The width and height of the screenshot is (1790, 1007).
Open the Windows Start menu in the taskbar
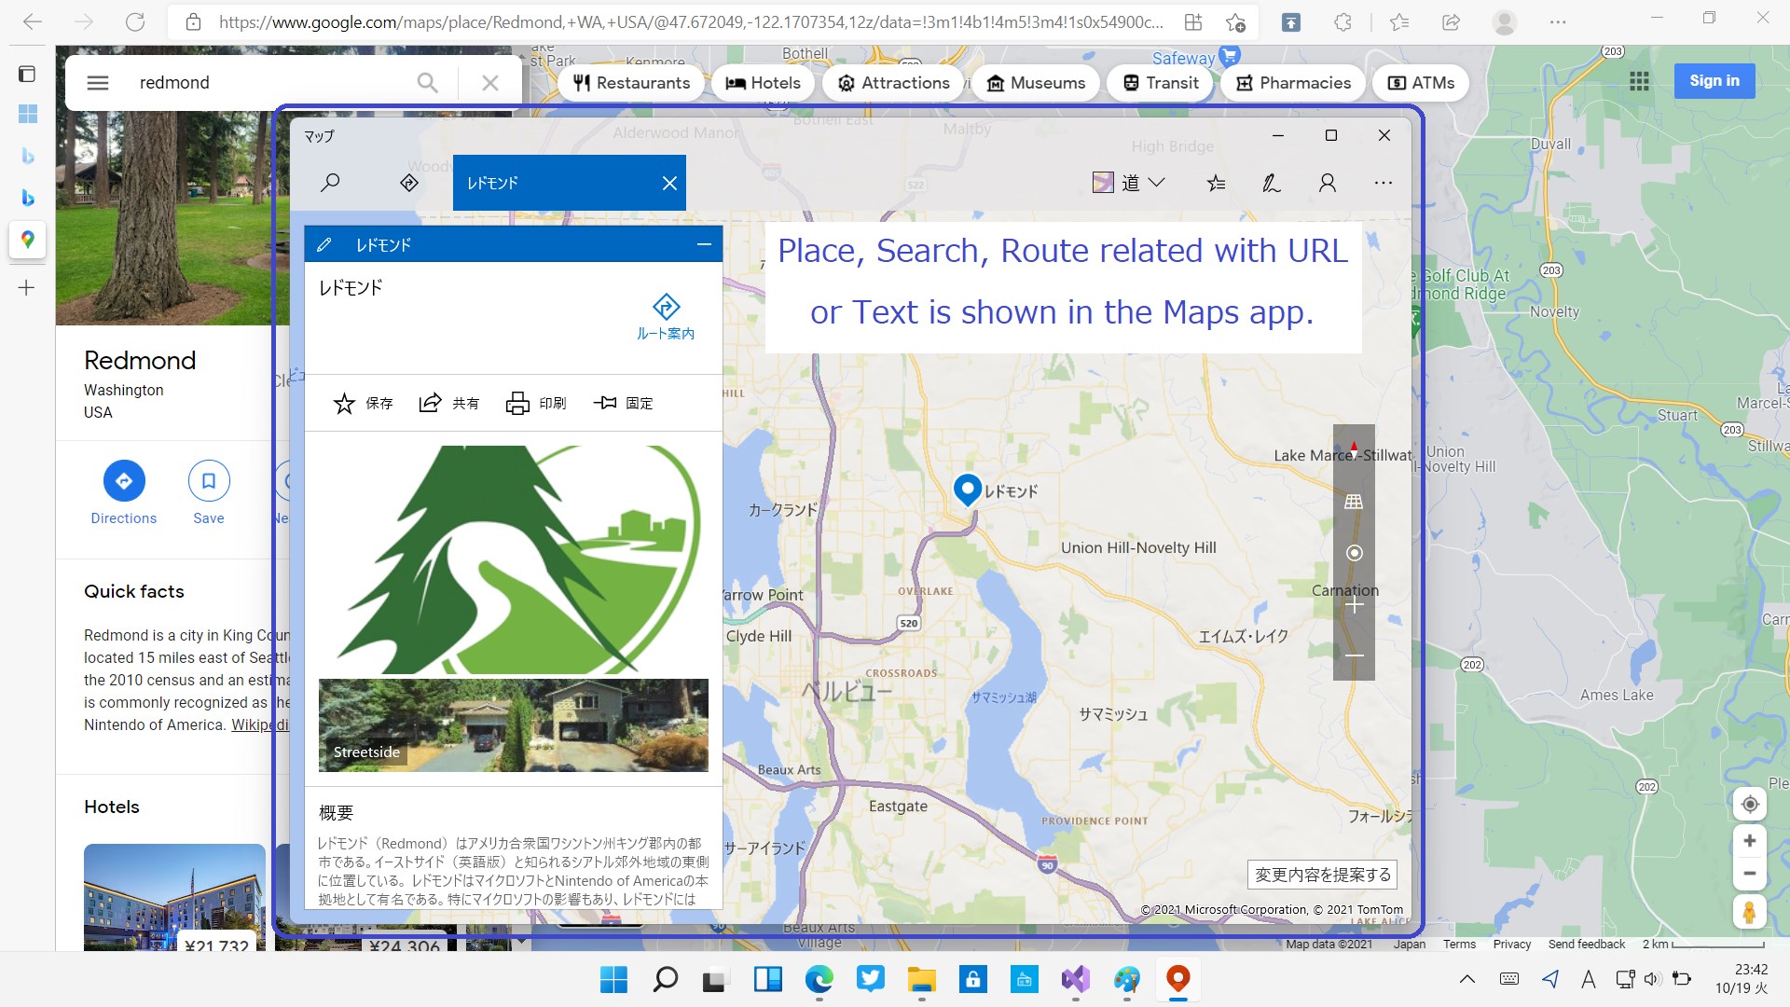click(x=613, y=979)
